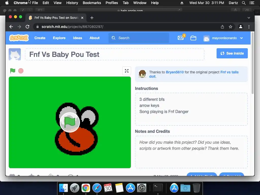The height and width of the screenshot is (195, 260).
Task: Open Downloads folder in the Dock
Action: (185, 188)
